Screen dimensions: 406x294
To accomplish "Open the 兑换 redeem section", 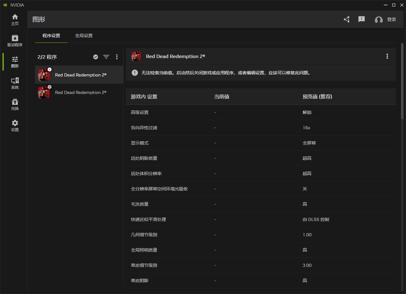I will (x=15, y=104).
